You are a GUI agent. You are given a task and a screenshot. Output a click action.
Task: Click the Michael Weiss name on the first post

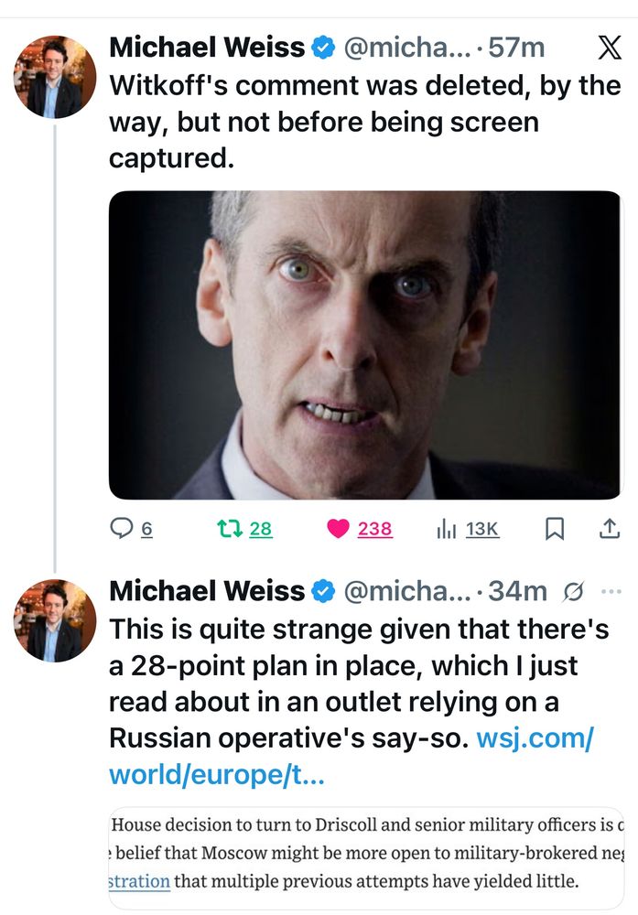pos(207,48)
